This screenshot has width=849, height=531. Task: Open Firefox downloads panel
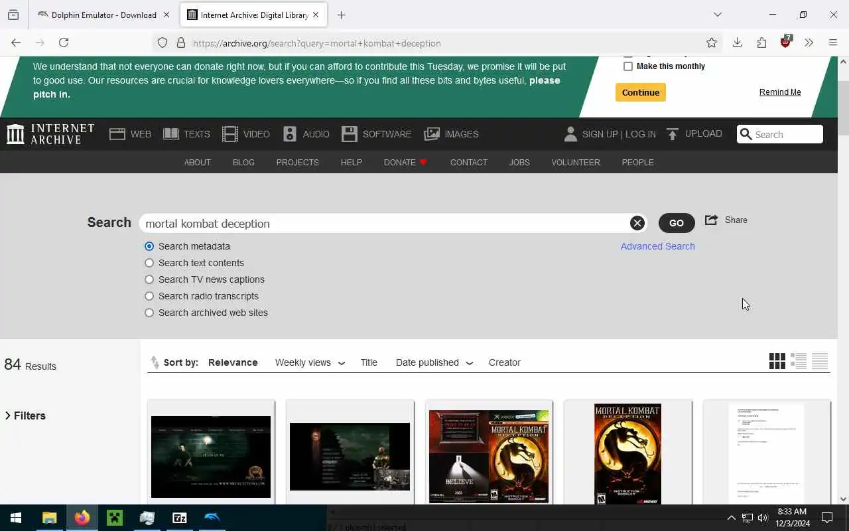coord(737,43)
